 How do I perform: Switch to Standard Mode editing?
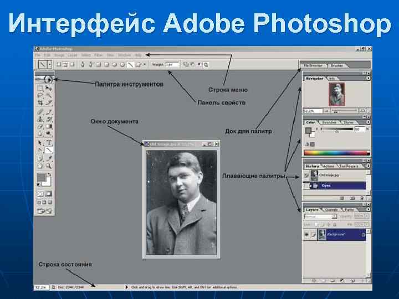tap(40, 194)
